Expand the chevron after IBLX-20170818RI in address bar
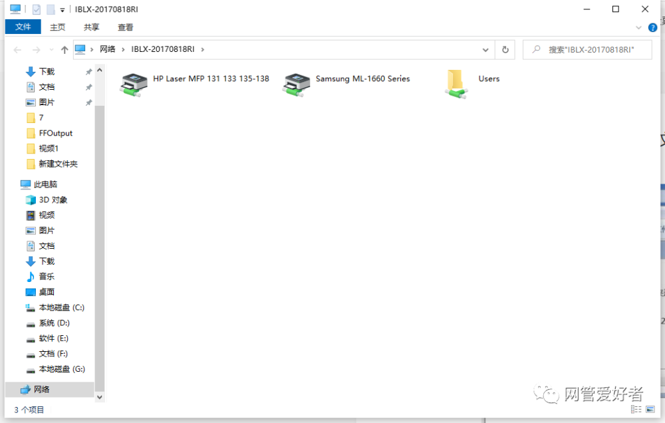 tap(203, 50)
